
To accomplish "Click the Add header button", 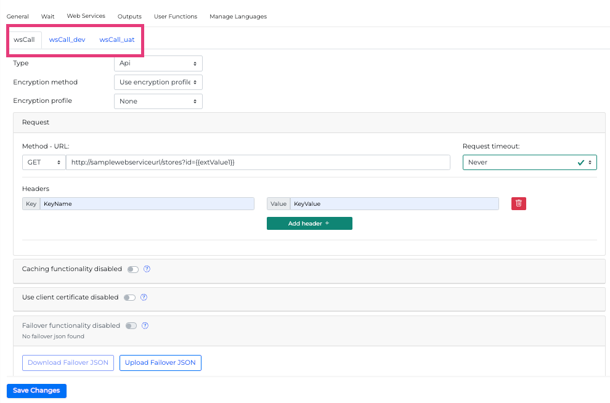I will tap(309, 224).
